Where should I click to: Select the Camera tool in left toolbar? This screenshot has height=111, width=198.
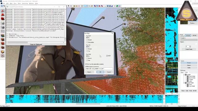3,19
